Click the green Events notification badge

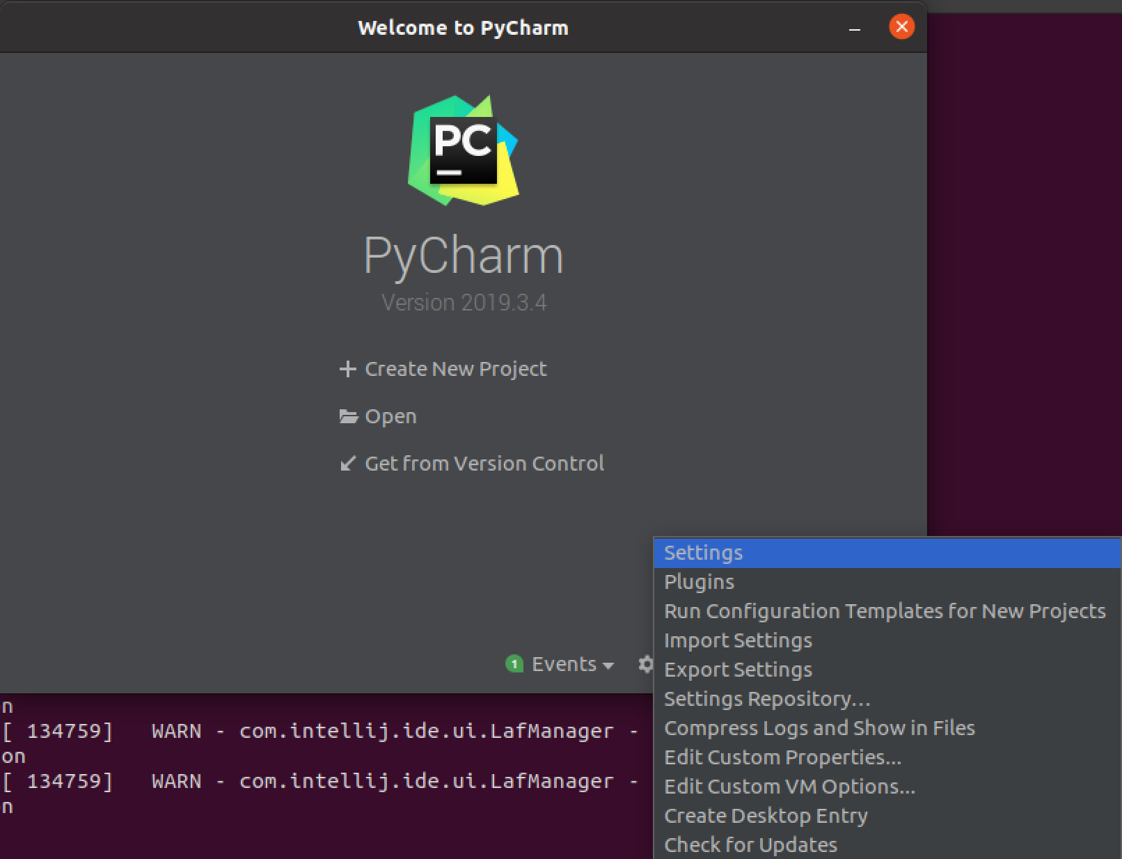point(514,664)
